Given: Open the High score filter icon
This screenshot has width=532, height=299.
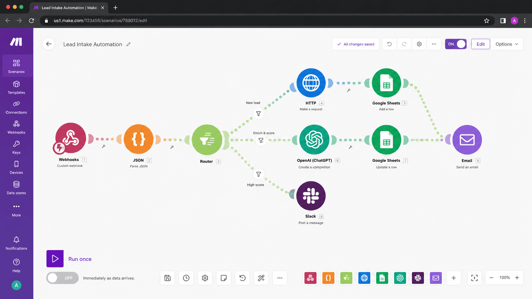Looking at the screenshot, I should 258,174.
